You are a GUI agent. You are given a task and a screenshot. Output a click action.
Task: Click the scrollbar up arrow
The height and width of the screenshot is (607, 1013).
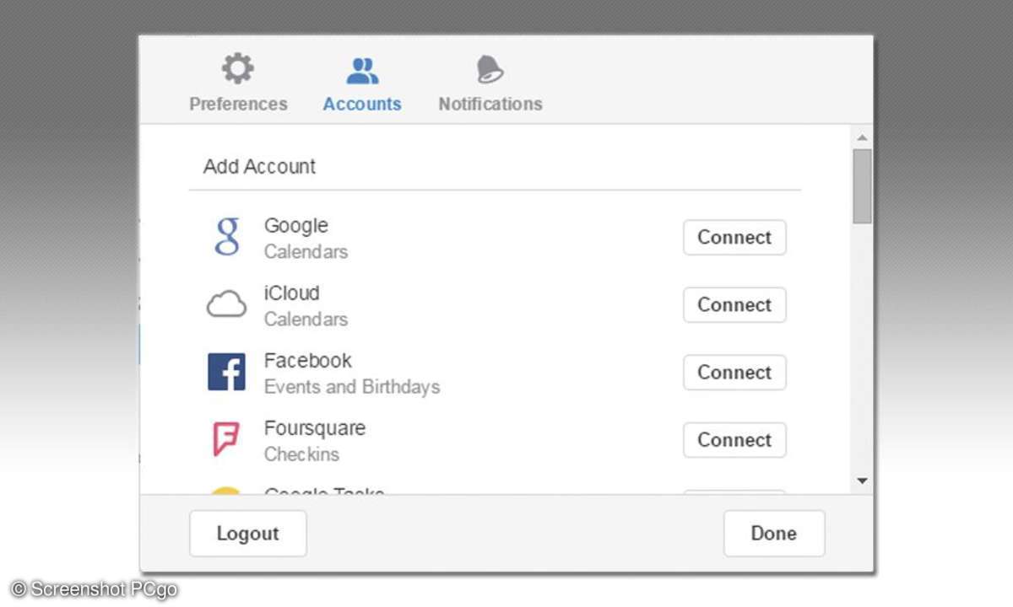pyautogui.click(x=862, y=137)
